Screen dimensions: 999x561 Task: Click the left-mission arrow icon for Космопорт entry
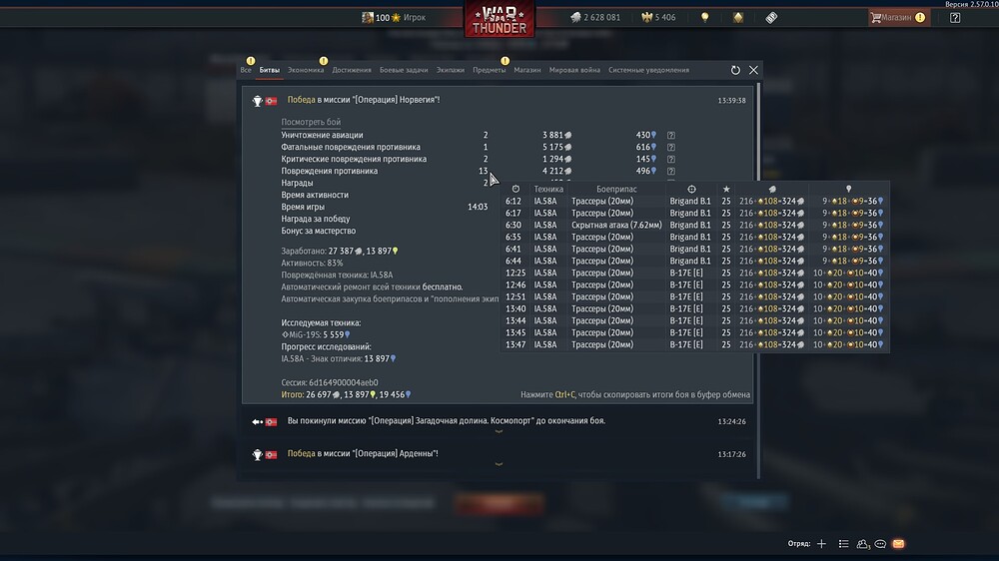coord(258,421)
